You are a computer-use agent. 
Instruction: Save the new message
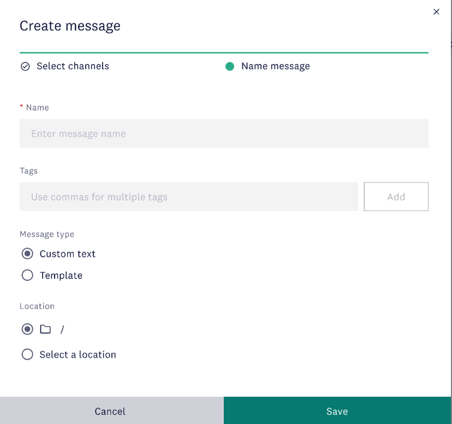(x=337, y=411)
